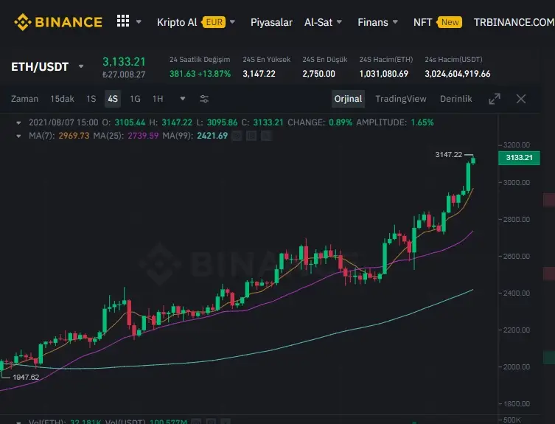The height and width of the screenshot is (424, 555).
Task: Click 24h change value 381.63 +13.87%
Action: point(200,74)
